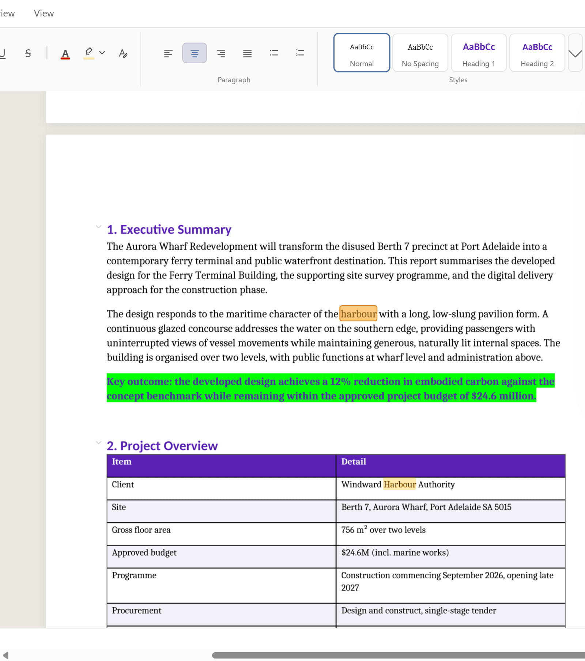Screen dimensions: 585x661
Task: Clear formatting with the eraser icon
Action: tap(123, 53)
